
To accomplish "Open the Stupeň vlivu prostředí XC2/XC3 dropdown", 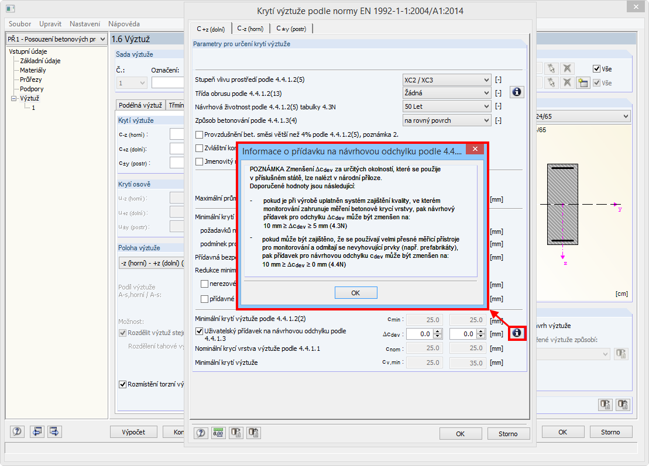I will coord(447,80).
